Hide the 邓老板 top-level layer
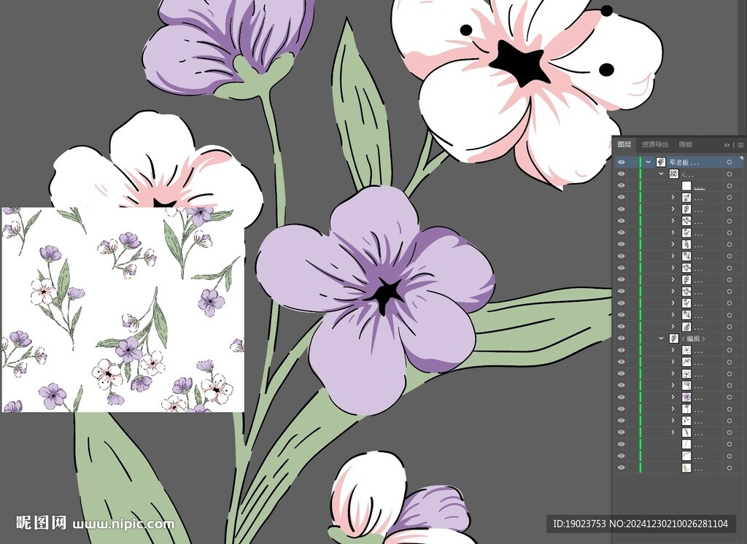 [x=622, y=162]
